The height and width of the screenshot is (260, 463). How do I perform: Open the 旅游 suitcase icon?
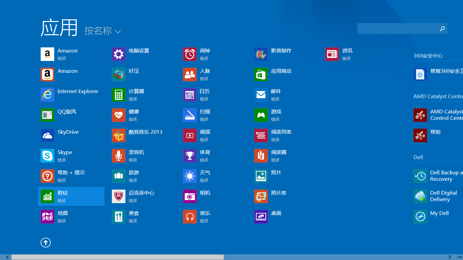(119, 176)
